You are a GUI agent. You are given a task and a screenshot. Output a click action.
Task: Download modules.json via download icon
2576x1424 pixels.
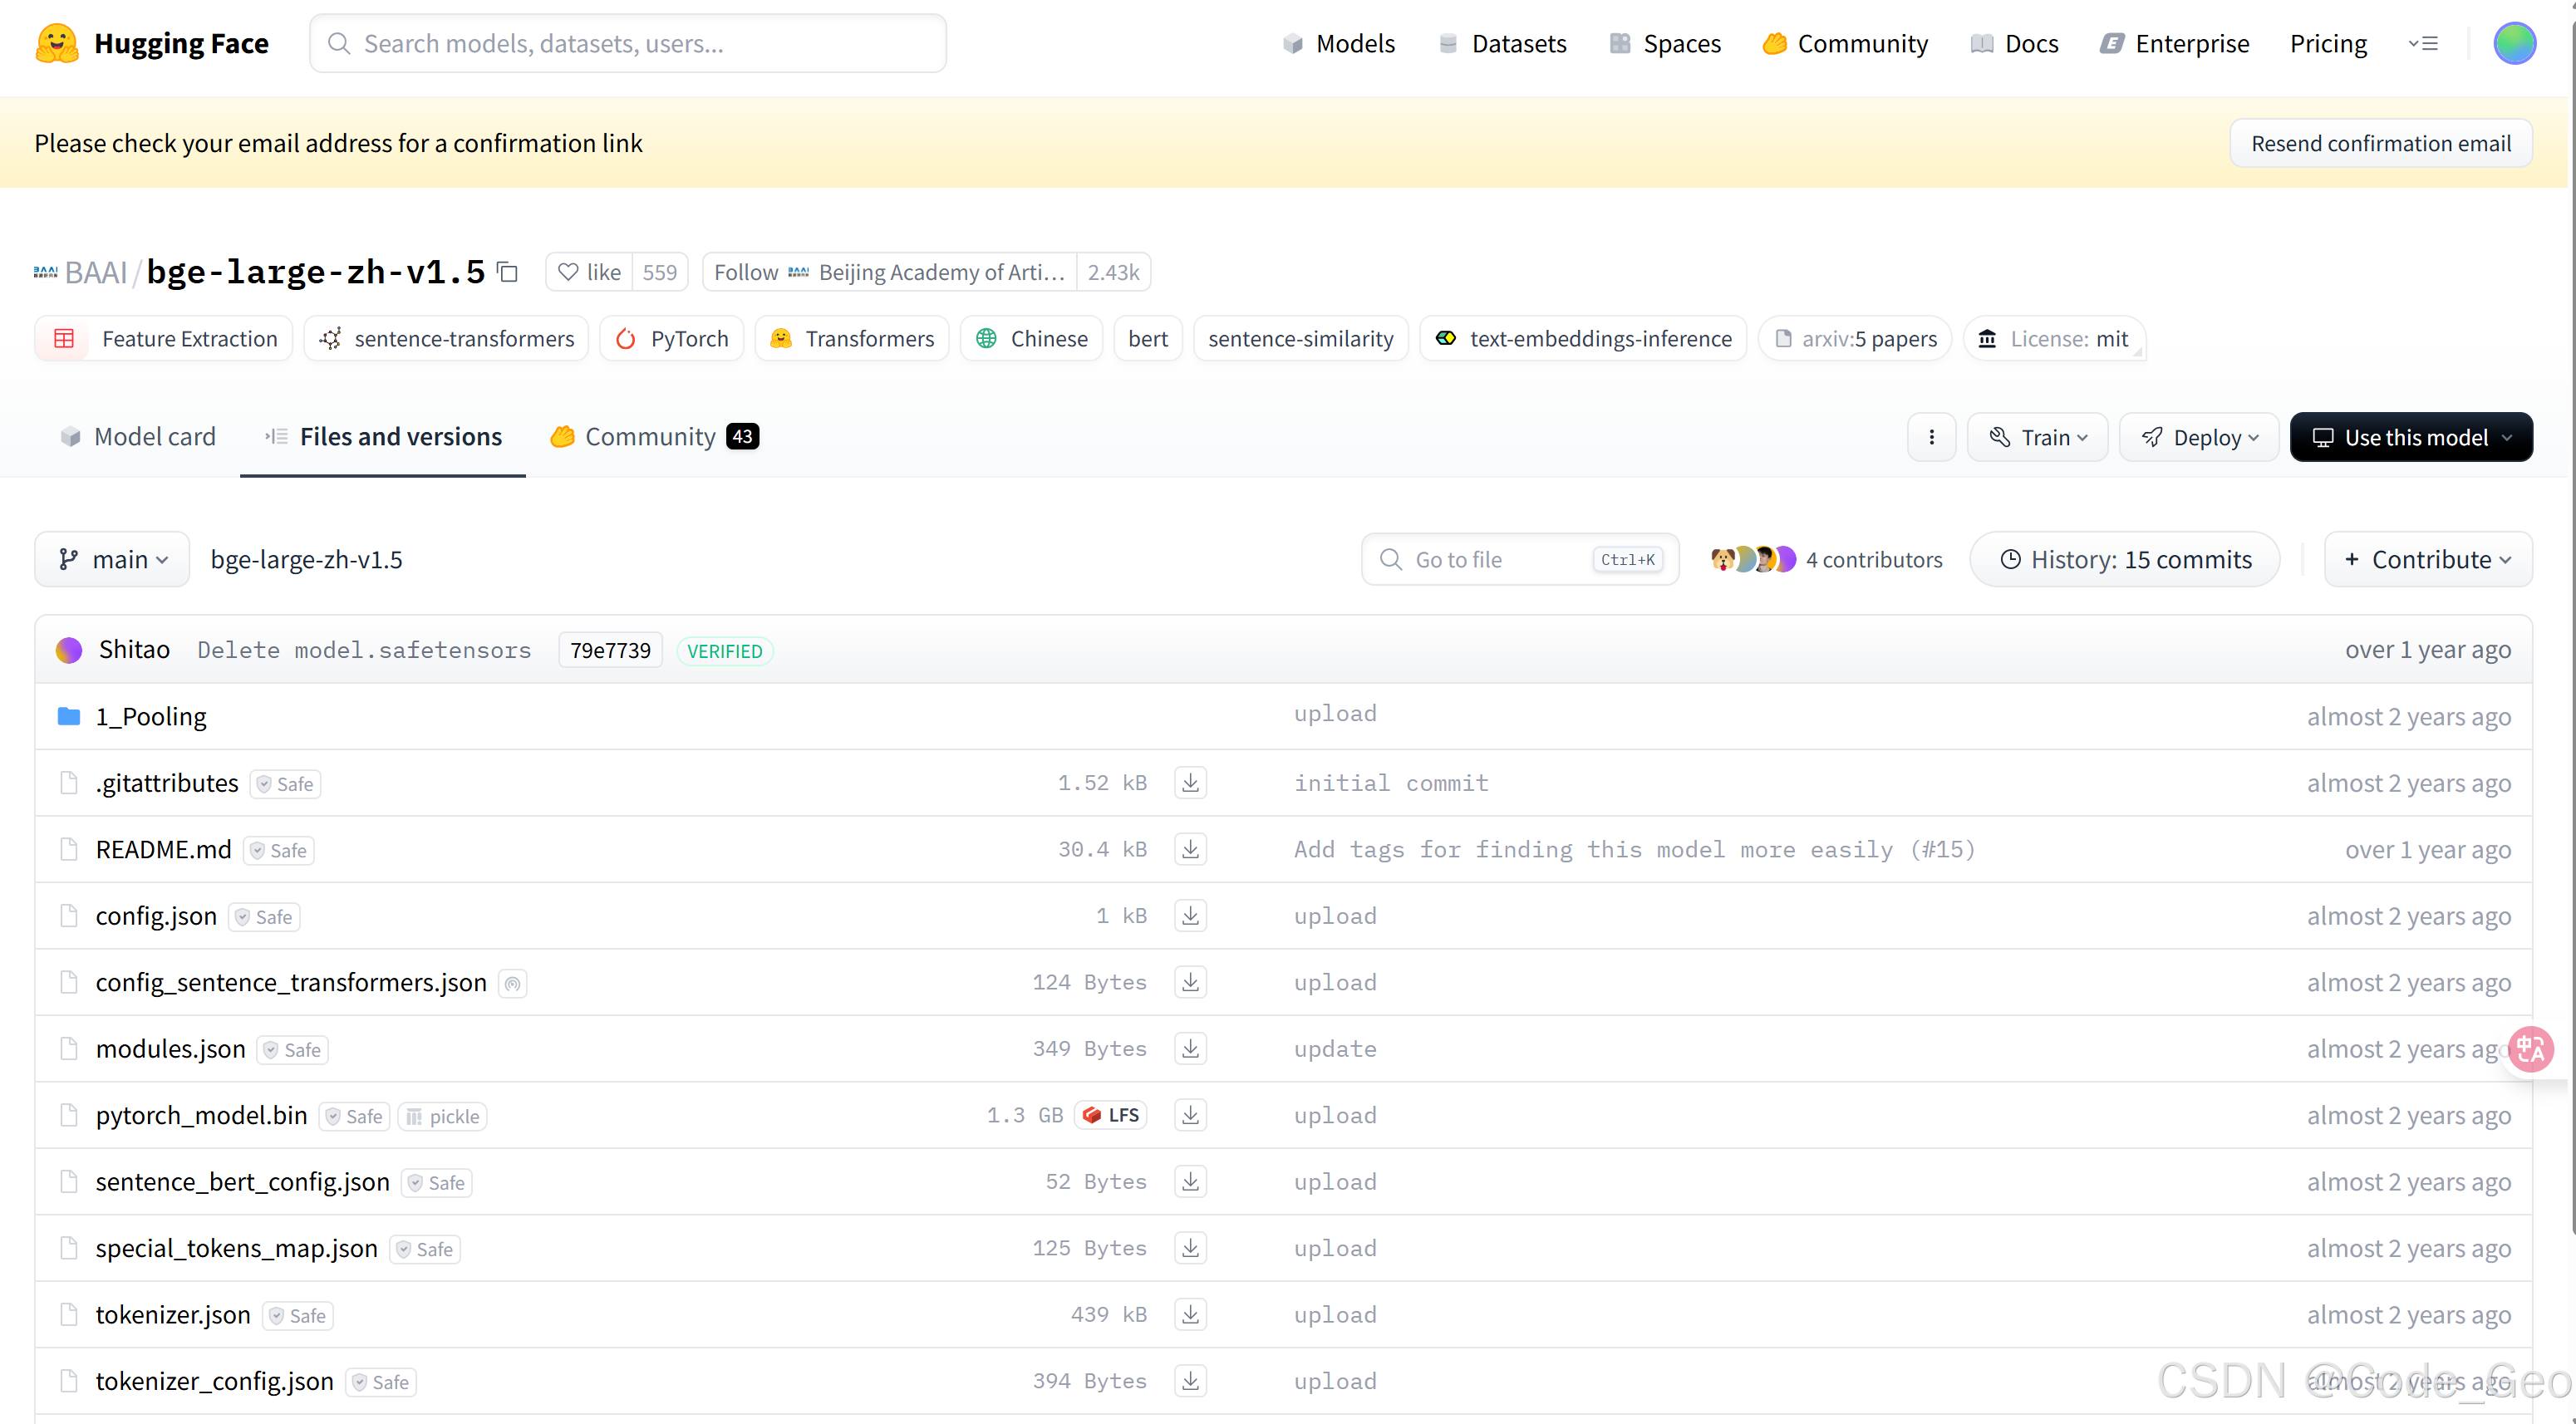tap(1190, 1049)
